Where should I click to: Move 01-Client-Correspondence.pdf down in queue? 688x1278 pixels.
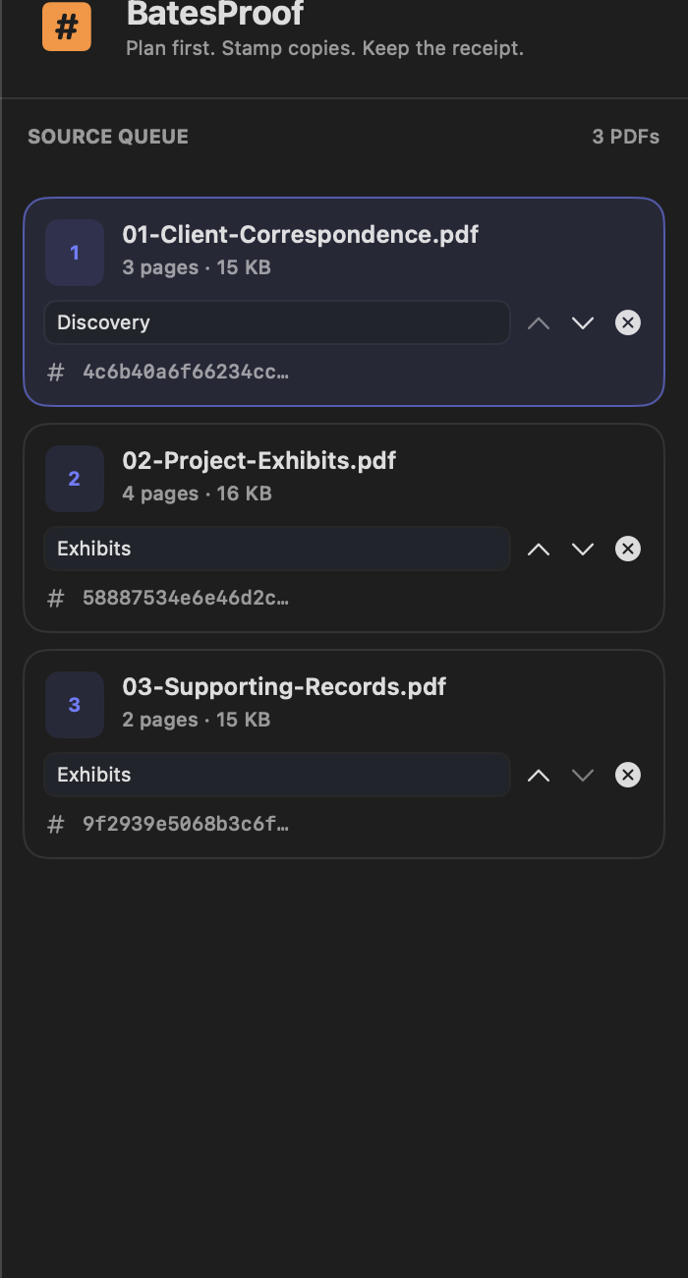tap(583, 322)
